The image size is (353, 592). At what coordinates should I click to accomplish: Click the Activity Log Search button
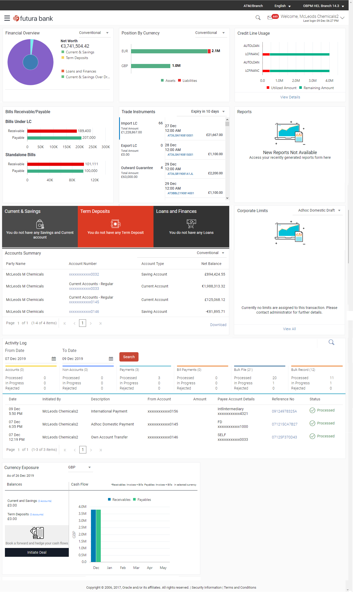129,357
